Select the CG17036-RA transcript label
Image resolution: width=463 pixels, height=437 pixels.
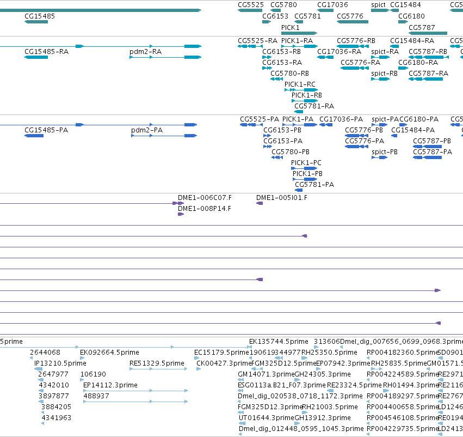tap(339, 52)
